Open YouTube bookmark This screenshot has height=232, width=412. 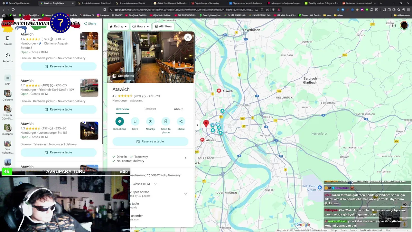71,15
